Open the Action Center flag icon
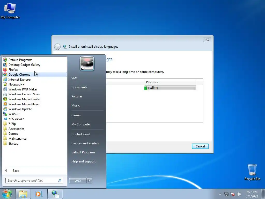265x199 pixels. tap(233, 194)
